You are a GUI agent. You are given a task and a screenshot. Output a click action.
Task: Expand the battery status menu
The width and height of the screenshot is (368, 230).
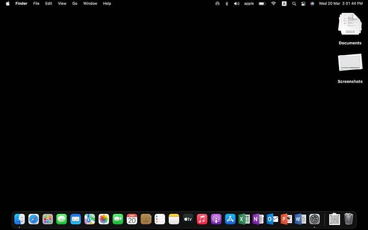[x=262, y=4]
